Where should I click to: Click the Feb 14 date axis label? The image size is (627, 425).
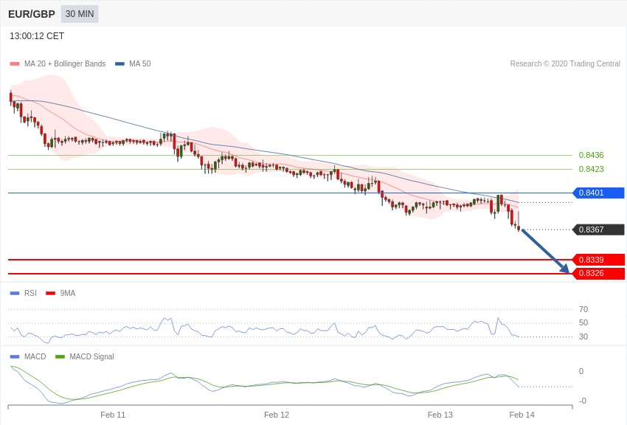[x=522, y=415]
